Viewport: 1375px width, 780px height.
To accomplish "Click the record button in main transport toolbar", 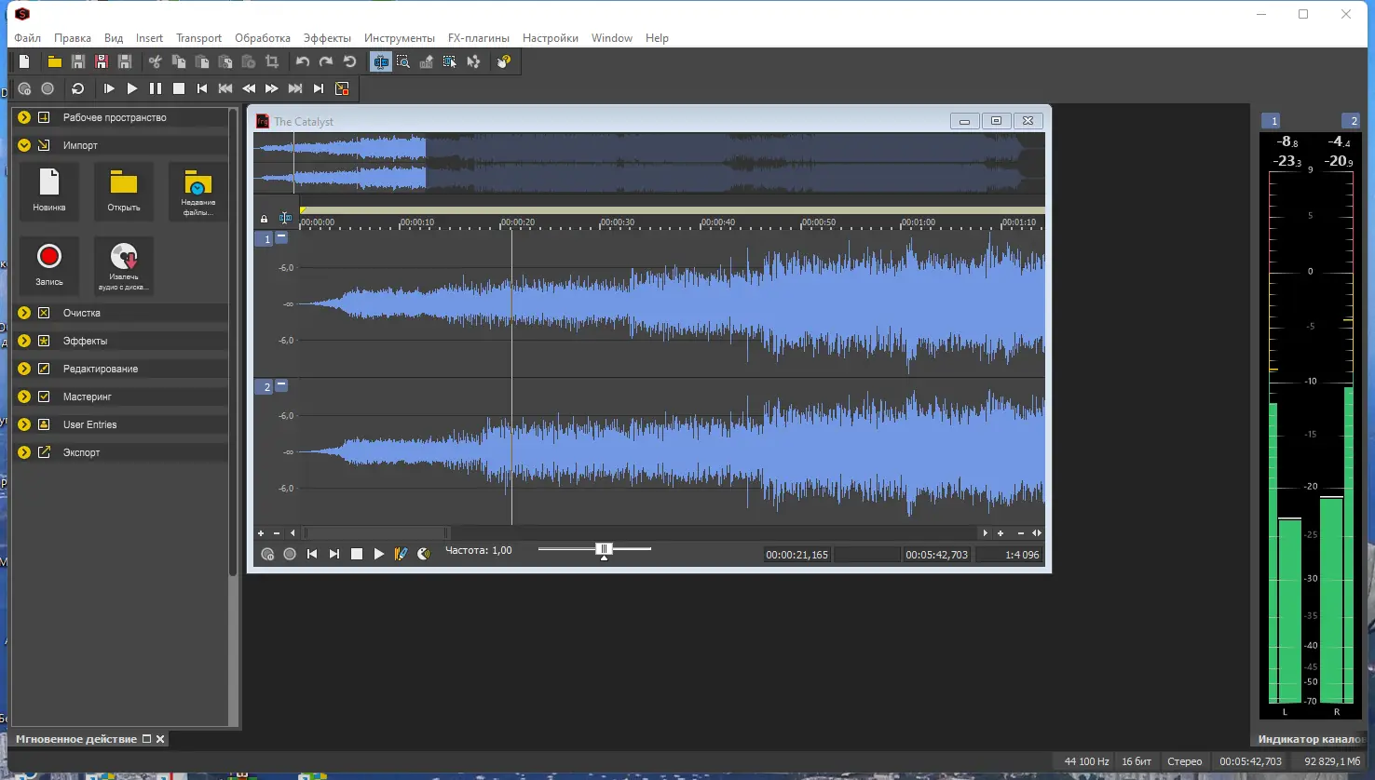I will [x=48, y=88].
